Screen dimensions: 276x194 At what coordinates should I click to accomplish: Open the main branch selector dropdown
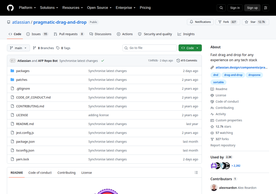click(18, 48)
